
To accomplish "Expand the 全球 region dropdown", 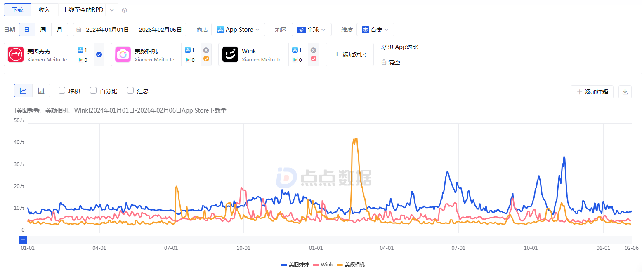I will (x=312, y=30).
